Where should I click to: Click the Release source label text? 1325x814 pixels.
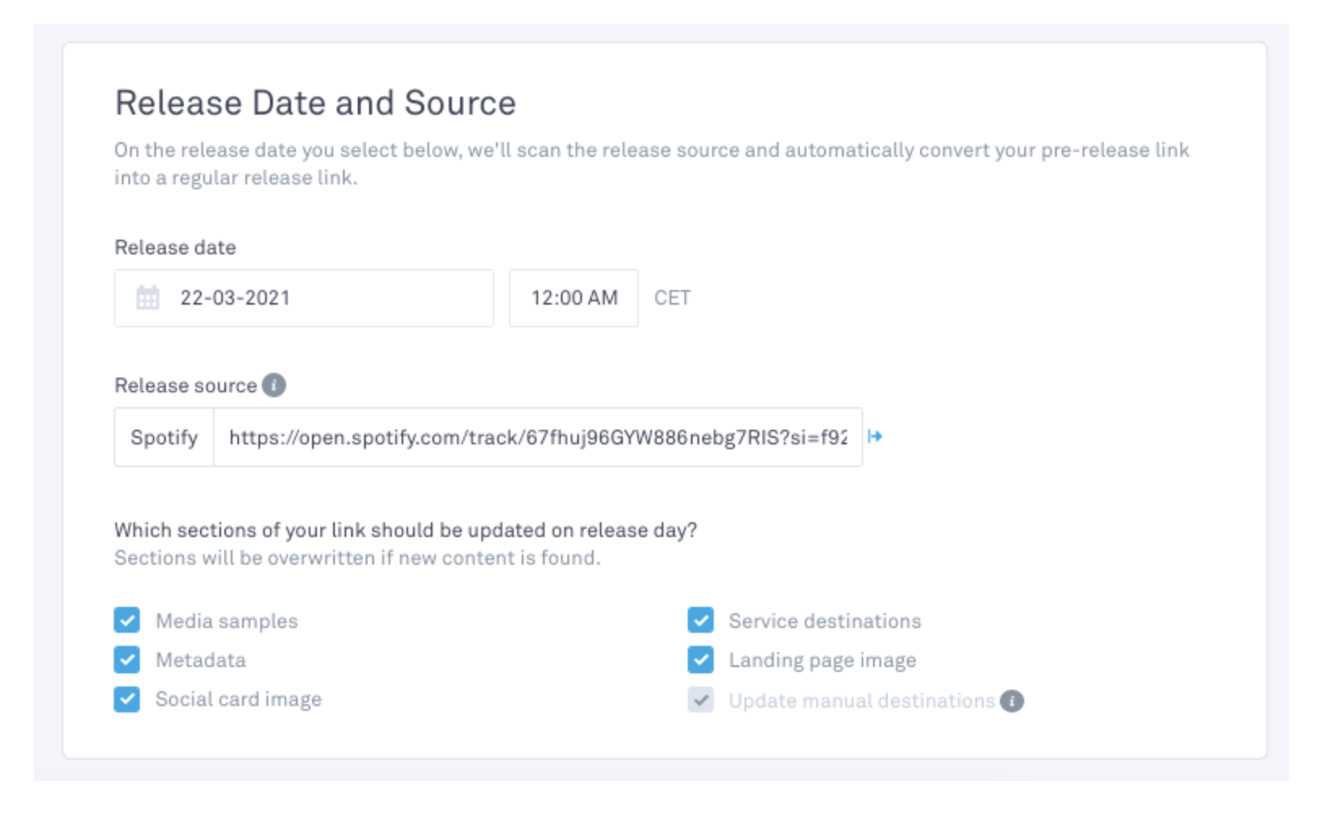tap(185, 386)
